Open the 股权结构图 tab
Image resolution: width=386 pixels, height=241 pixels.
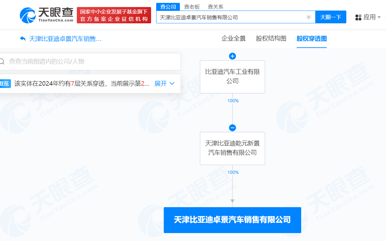tap(271, 39)
